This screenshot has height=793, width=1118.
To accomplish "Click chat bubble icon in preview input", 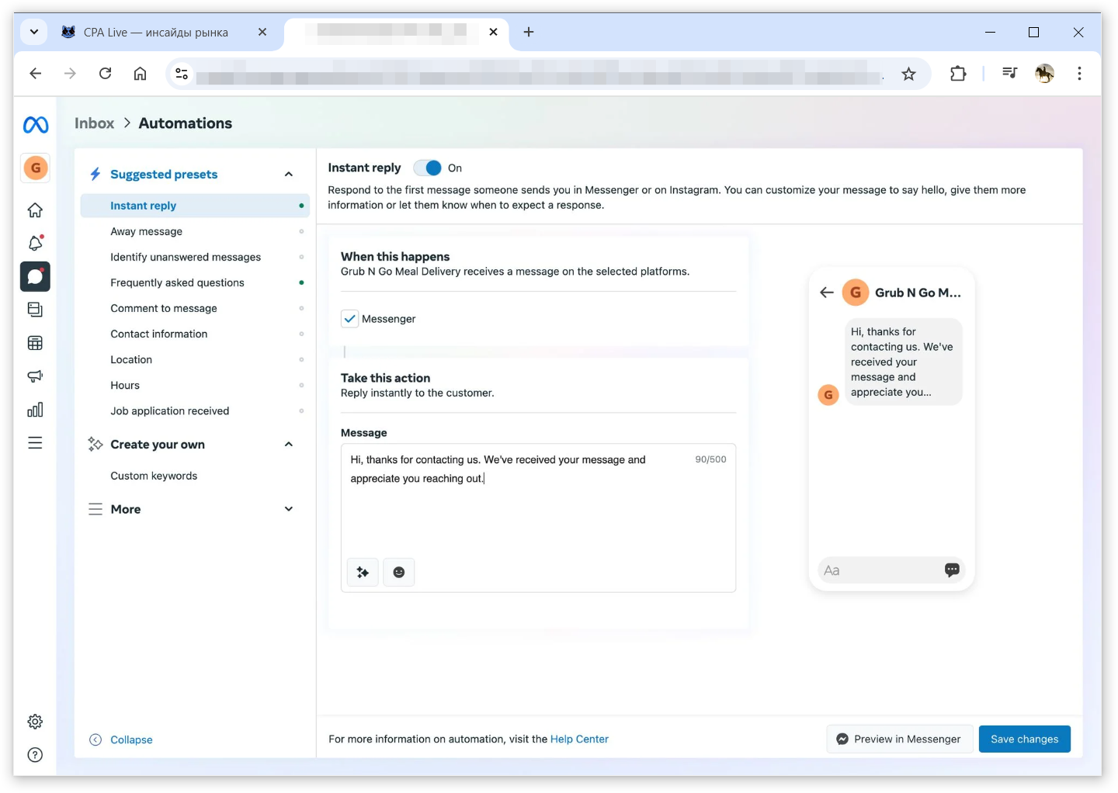I will click(x=952, y=570).
